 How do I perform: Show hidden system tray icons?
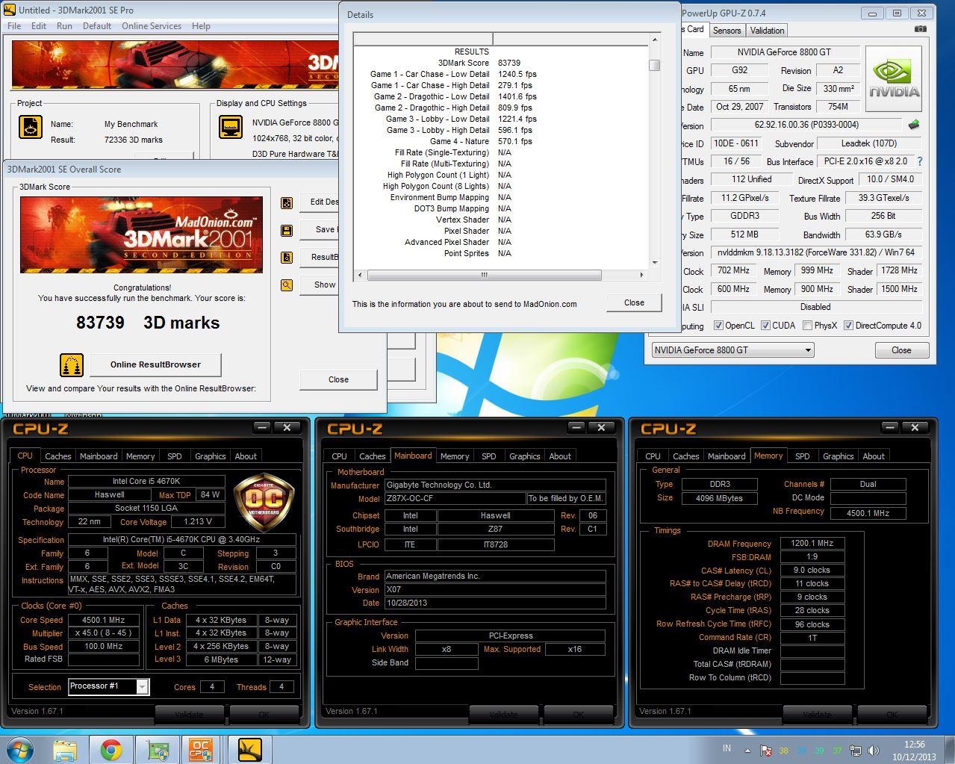tap(748, 750)
